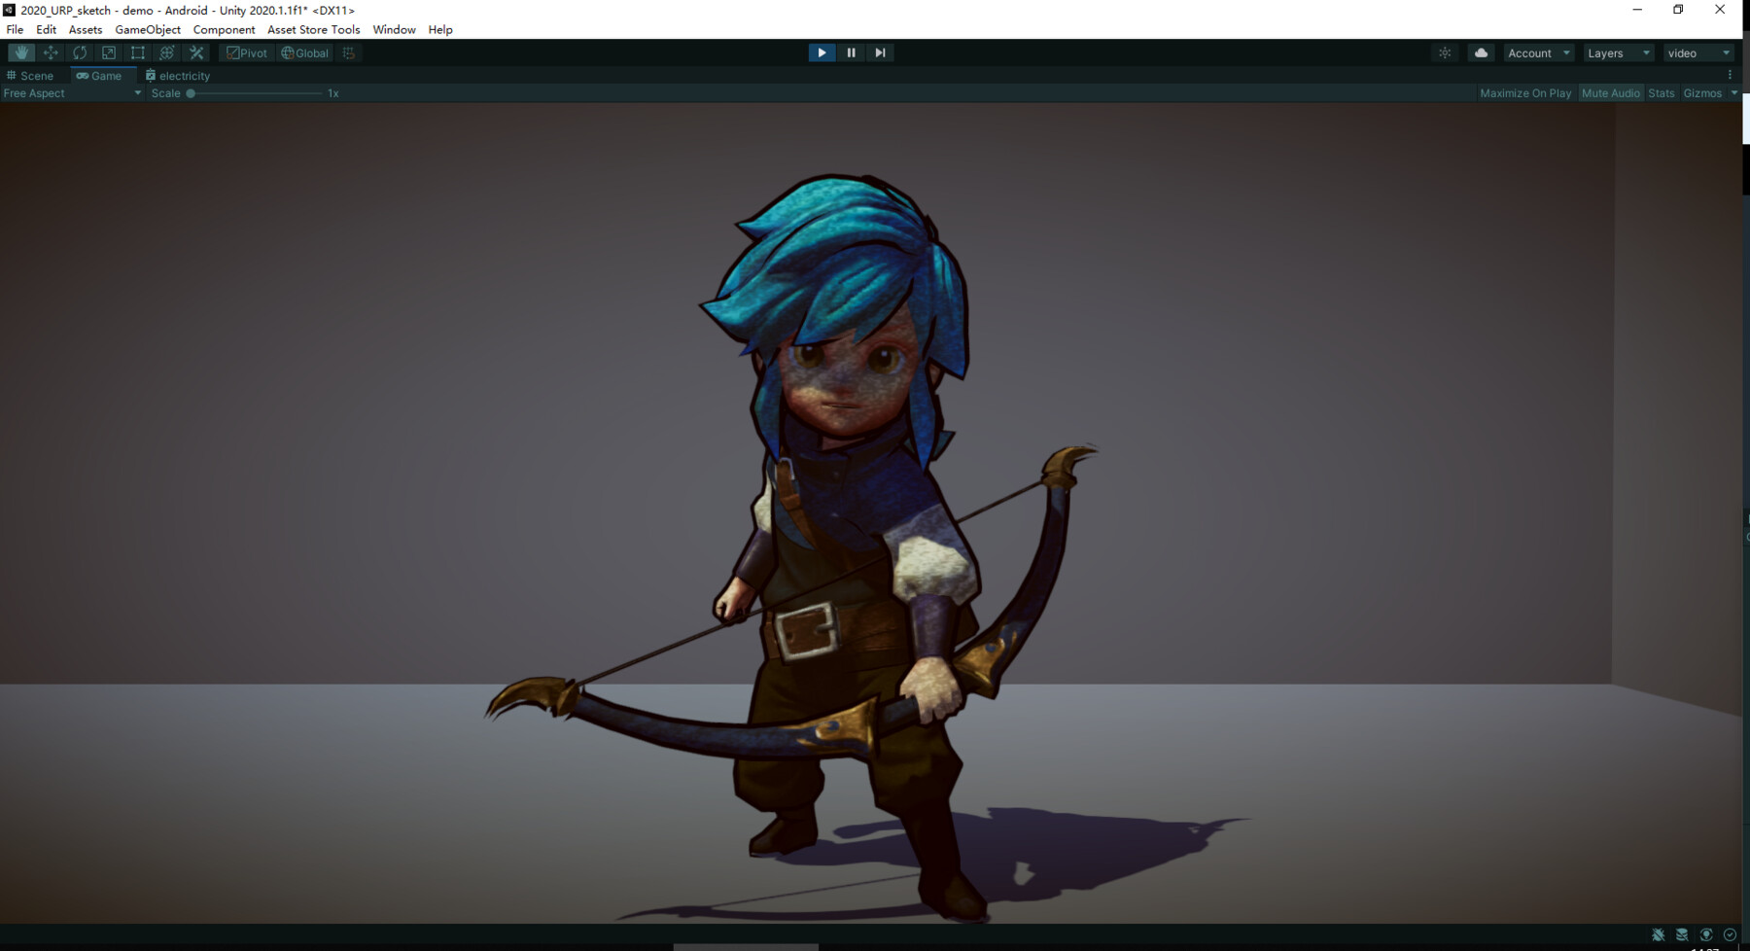1750x951 pixels.
Task: Open the video layout dropdown
Action: click(x=1697, y=53)
